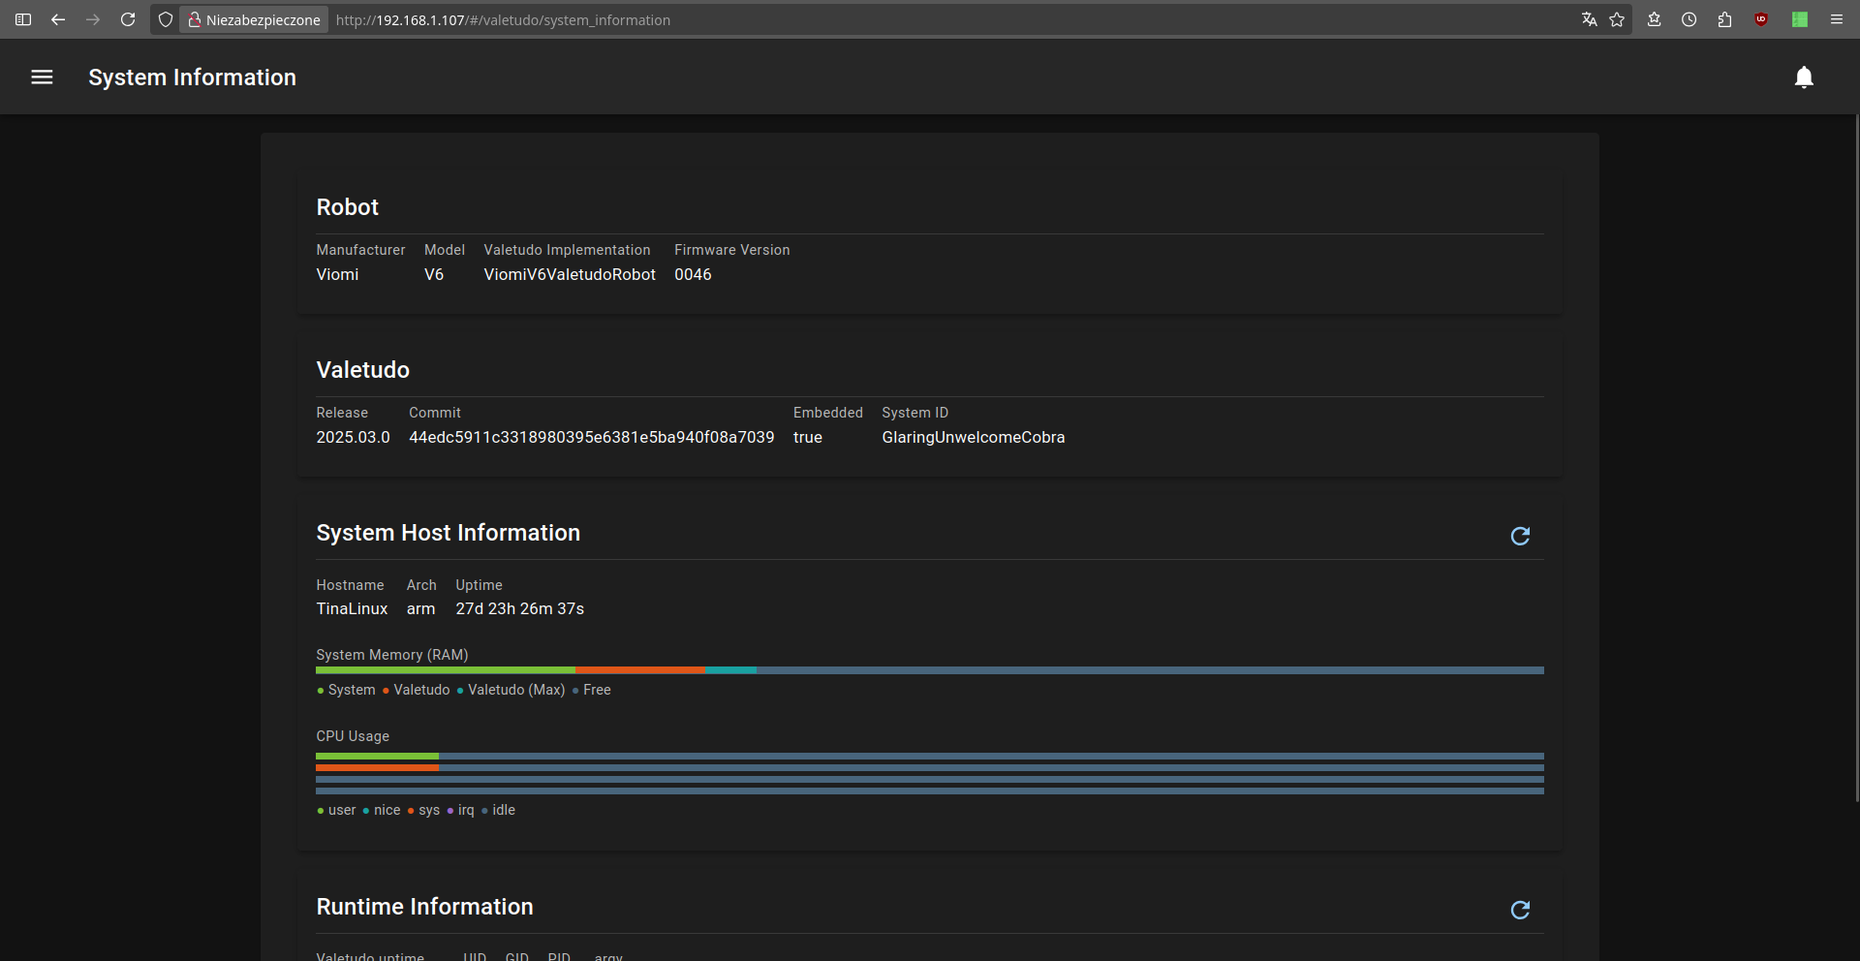Click the System Memory RAM usage bar
This screenshot has height=961, width=1860.
pyautogui.click(x=929, y=670)
